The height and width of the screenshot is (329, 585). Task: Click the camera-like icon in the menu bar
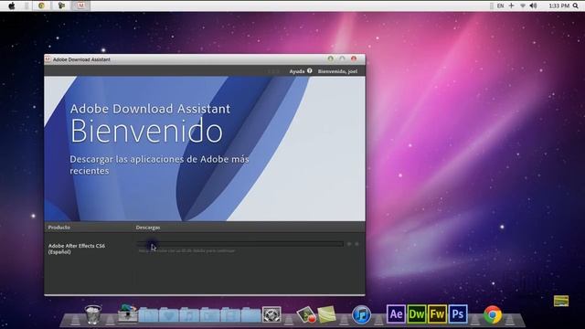[61, 5]
